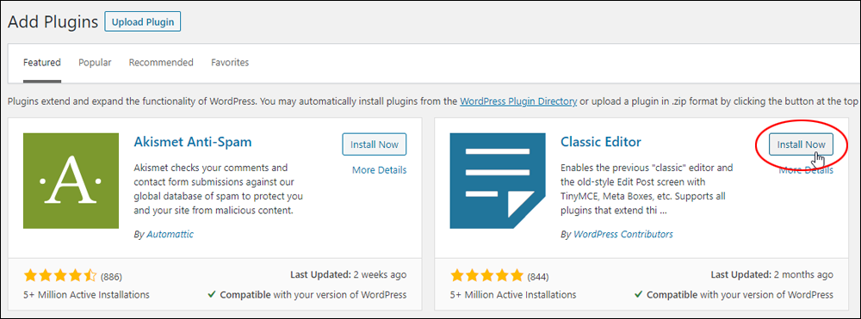Click the Classic Editor (844) ratings count
The image size is (861, 319).
[538, 276]
